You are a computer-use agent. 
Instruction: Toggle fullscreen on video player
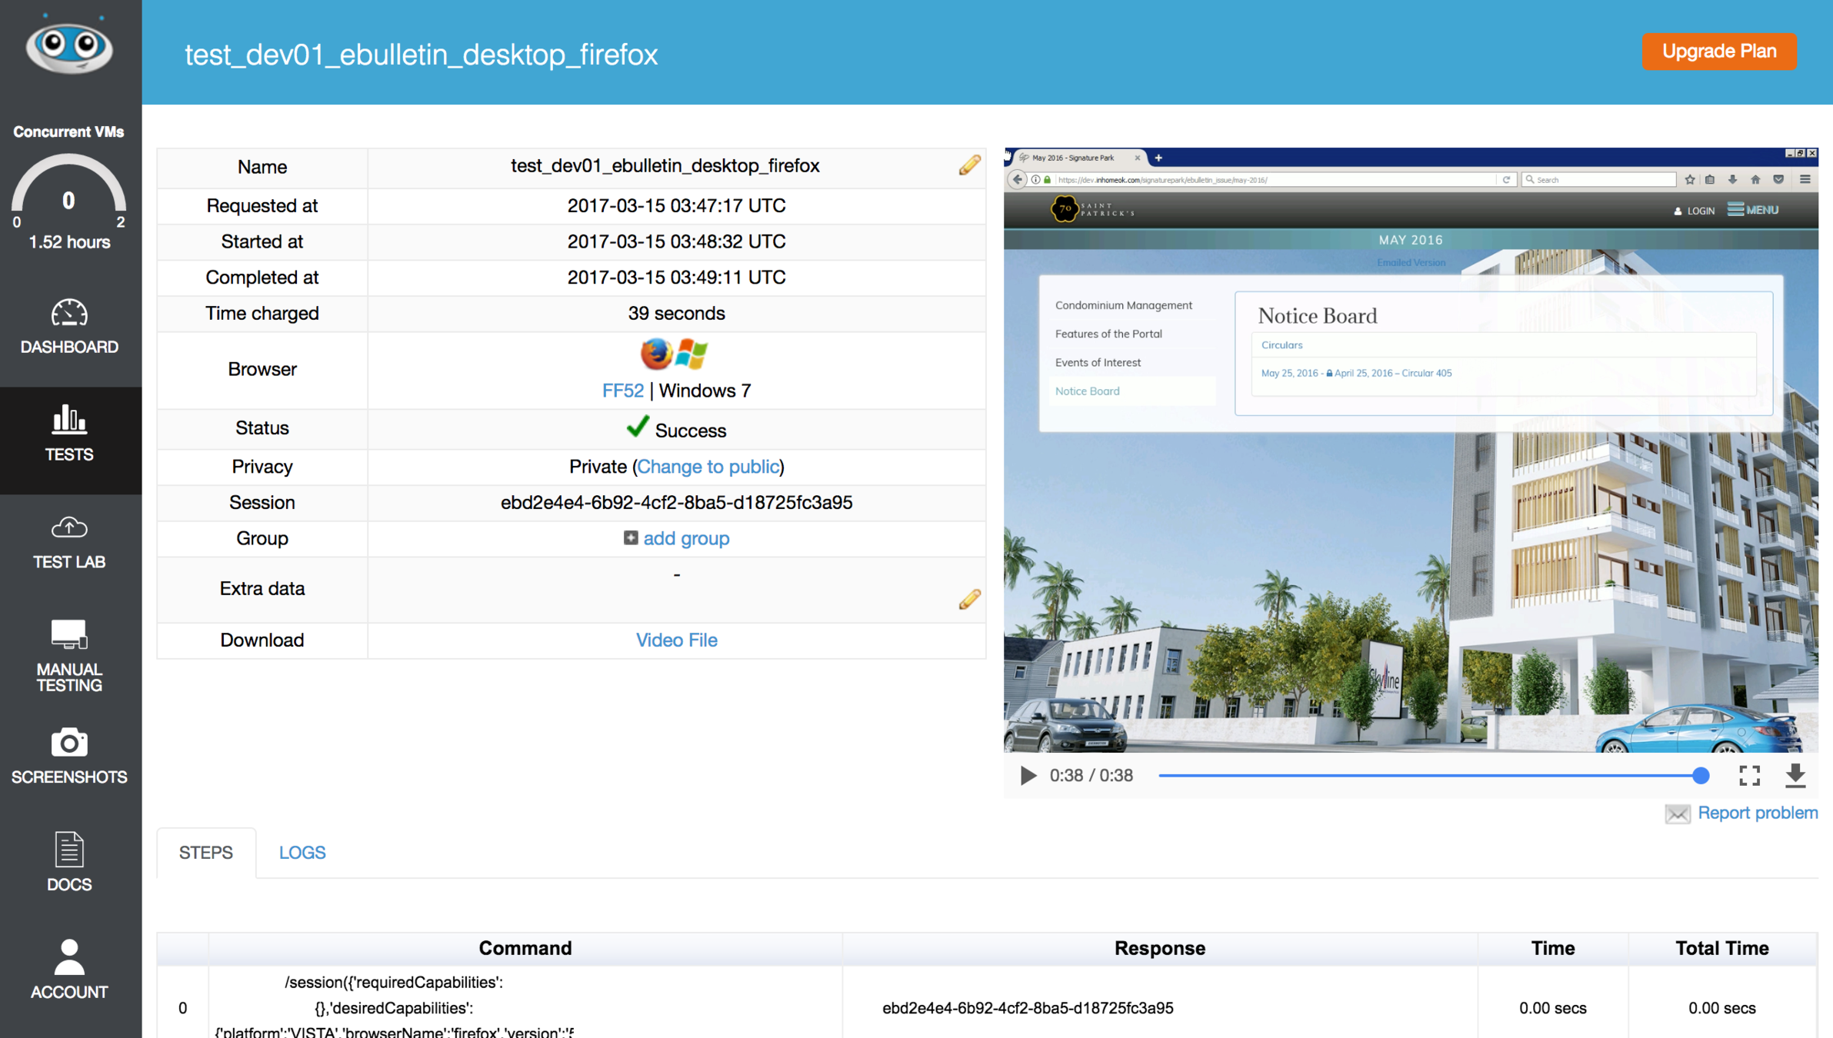coord(1749,775)
